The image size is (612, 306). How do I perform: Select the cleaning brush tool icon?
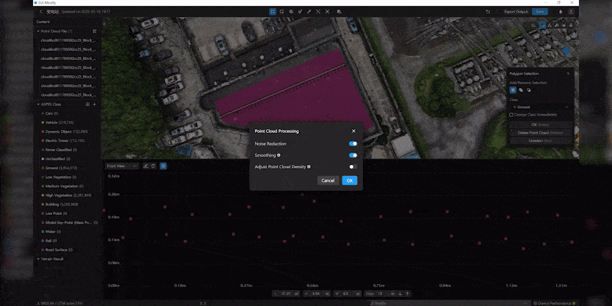tap(300, 12)
